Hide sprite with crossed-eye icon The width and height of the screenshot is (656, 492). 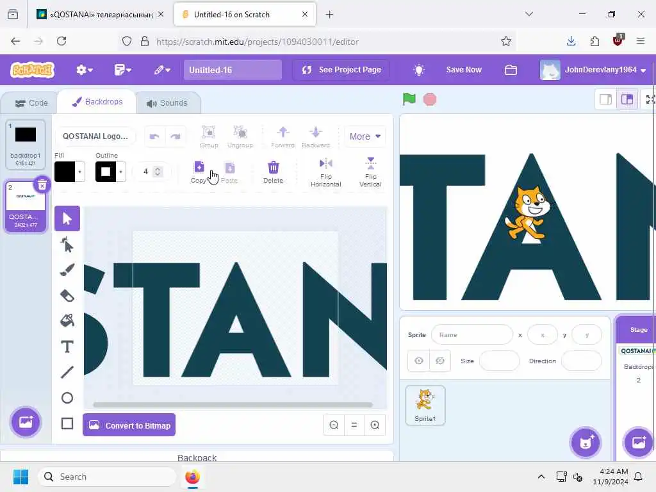(x=439, y=361)
